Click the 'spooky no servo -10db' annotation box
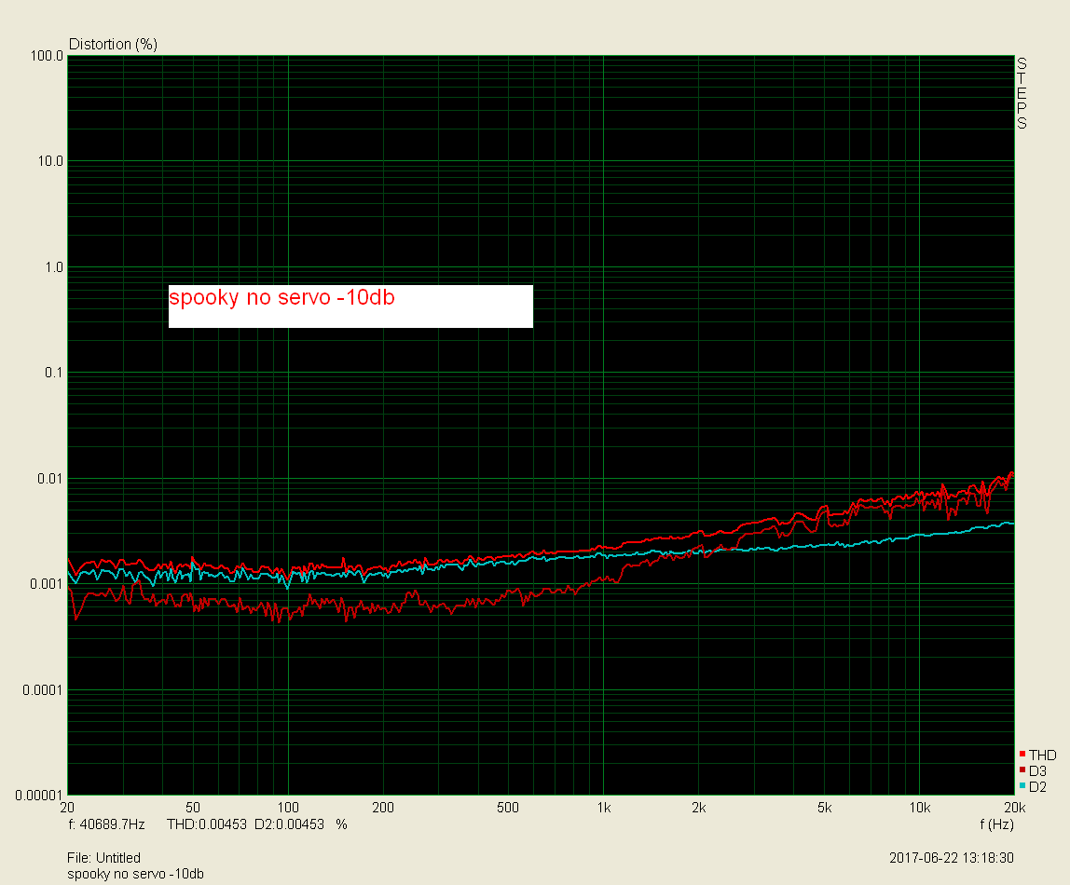The height and width of the screenshot is (885, 1070). click(350, 306)
